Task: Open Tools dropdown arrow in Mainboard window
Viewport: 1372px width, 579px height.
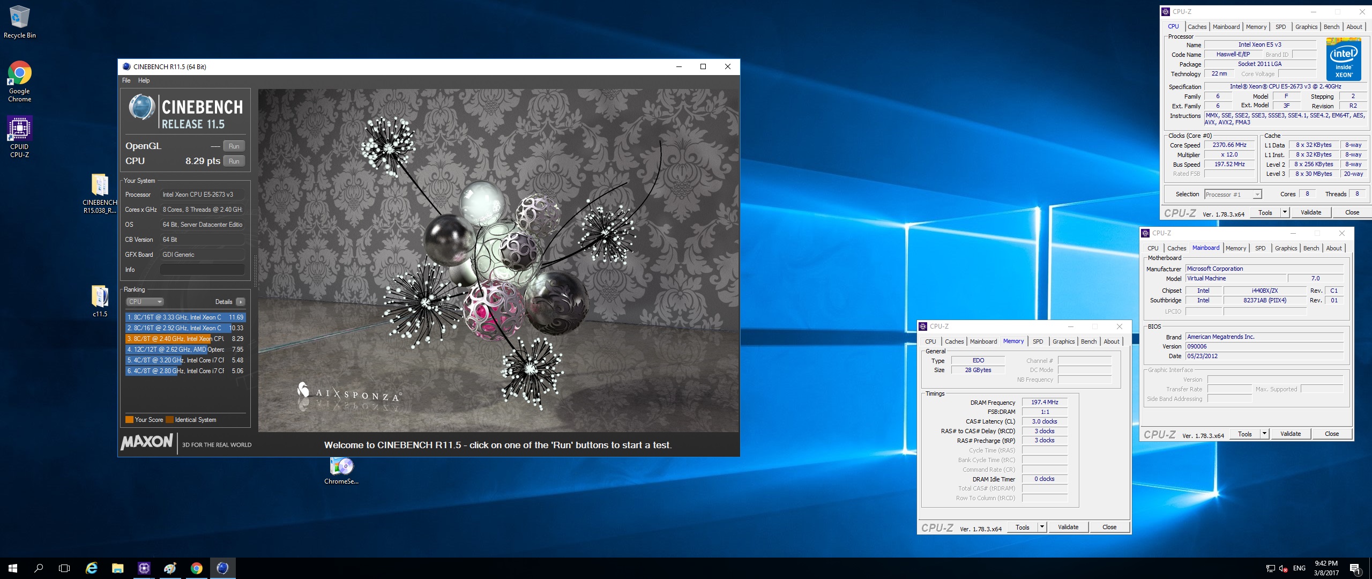Action: point(1264,434)
